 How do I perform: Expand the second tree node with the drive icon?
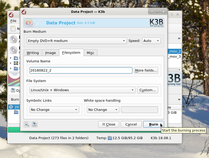[11, 63]
